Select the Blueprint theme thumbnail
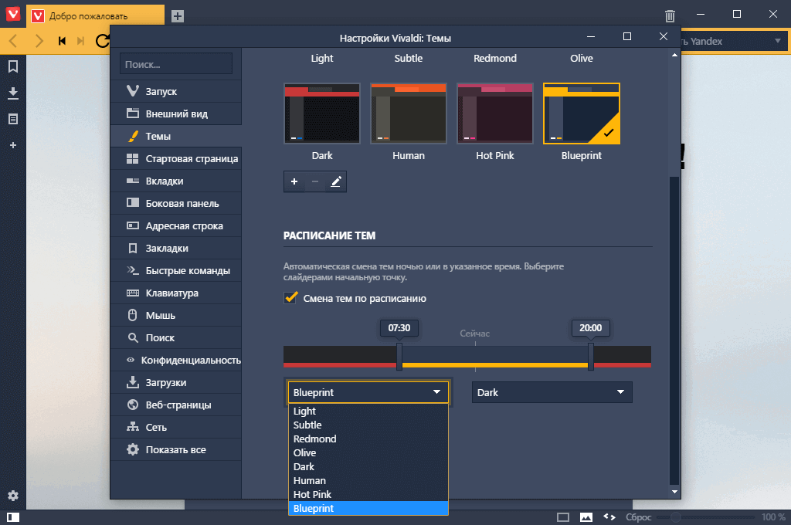This screenshot has width=791, height=525. pos(582,113)
